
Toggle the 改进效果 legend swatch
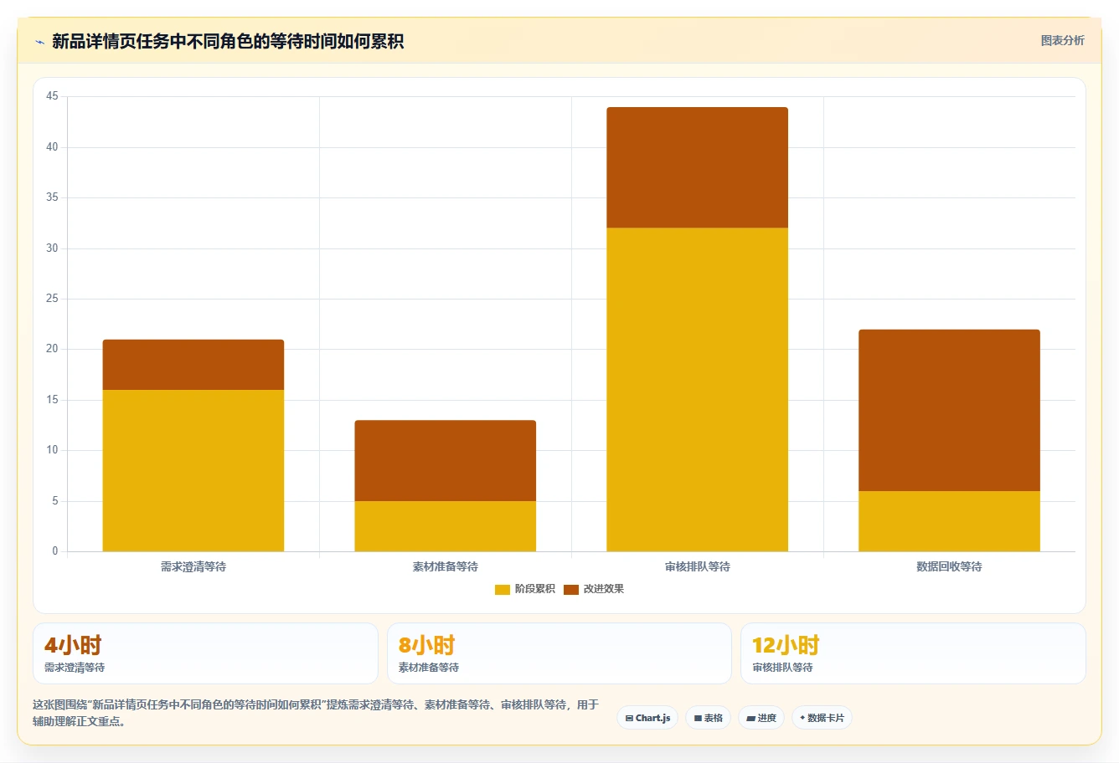[571, 589]
